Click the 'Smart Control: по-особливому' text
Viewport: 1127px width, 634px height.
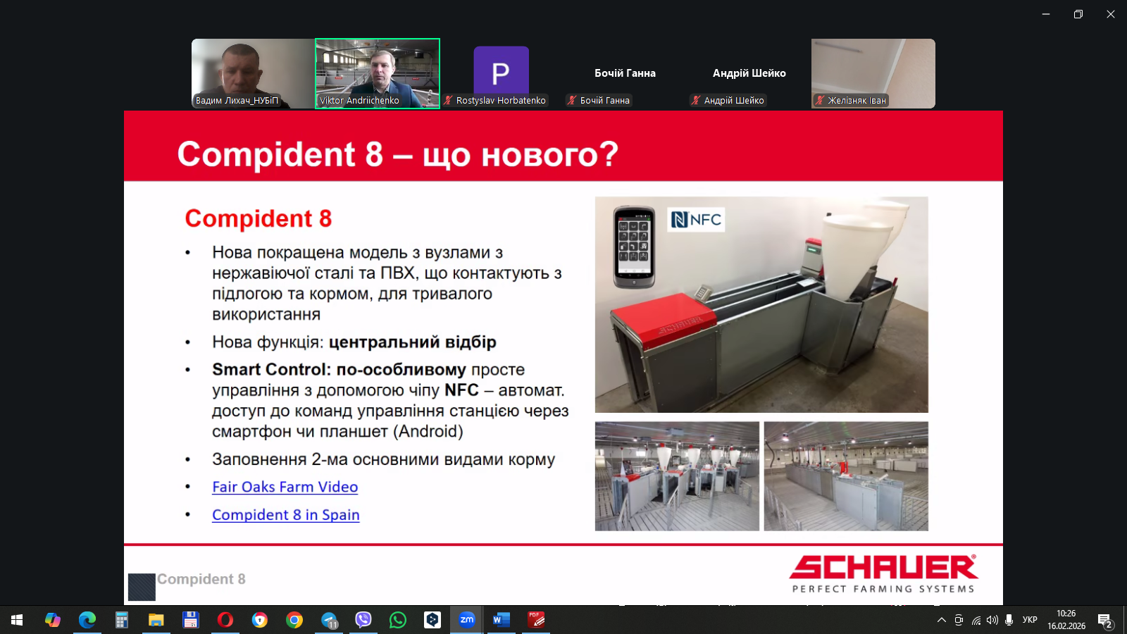(339, 370)
